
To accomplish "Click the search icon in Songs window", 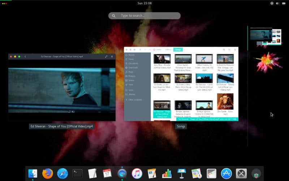I will point(224,50).
